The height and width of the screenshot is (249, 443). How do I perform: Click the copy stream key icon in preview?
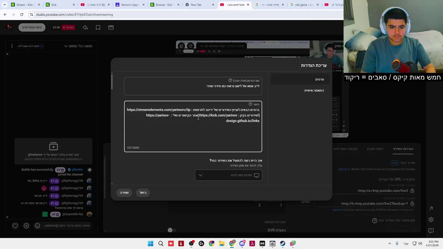[x=181, y=46]
